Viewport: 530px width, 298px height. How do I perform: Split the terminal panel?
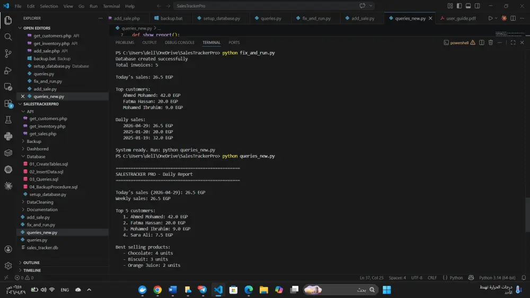(x=482, y=42)
